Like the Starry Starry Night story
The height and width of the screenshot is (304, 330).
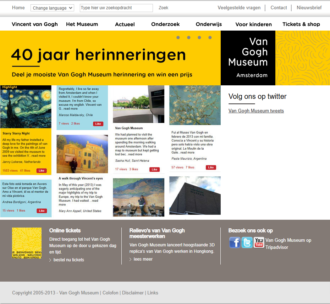click(x=42, y=170)
